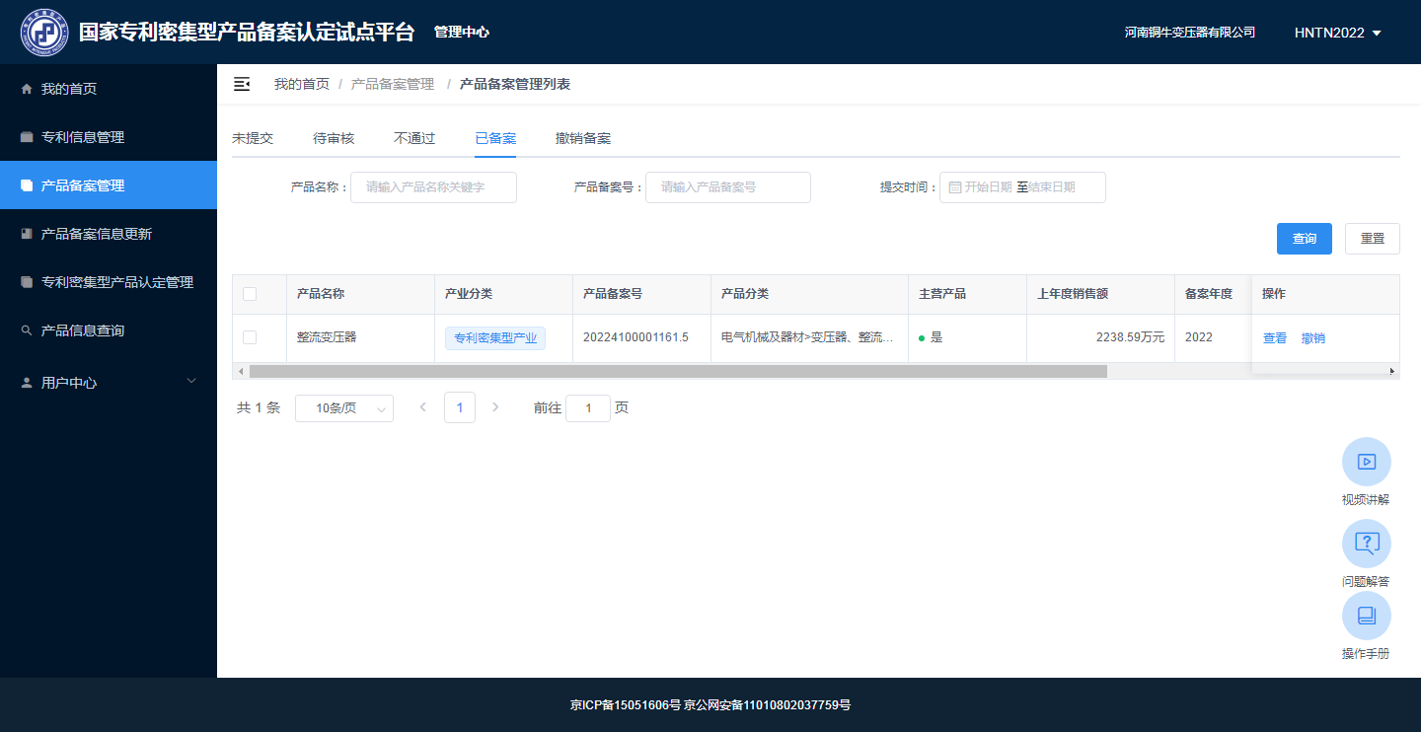The image size is (1421, 732).
Task: Open 产品备案信息更新 in sidebar
Action: [109, 234]
